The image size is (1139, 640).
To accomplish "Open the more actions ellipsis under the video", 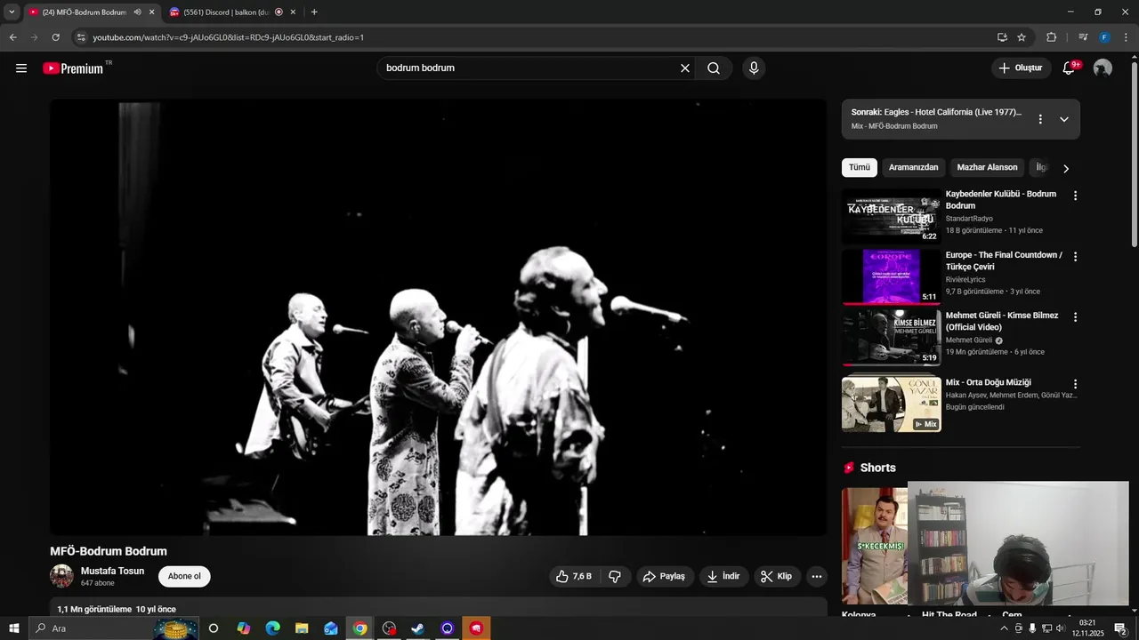I will 816,577.
